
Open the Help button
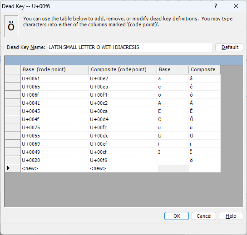tap(231, 216)
